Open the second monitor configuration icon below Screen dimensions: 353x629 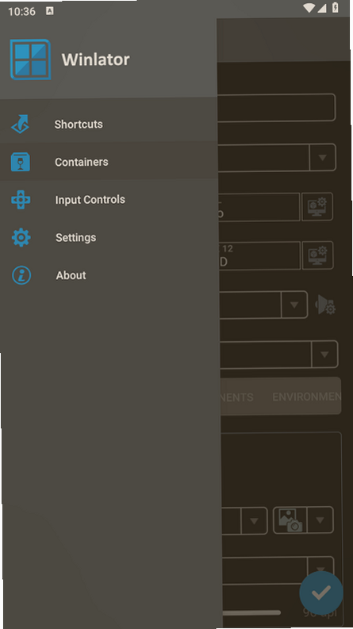[x=317, y=255]
